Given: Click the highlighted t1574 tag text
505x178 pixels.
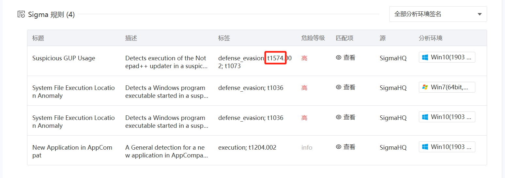Looking at the screenshot, I should click(x=275, y=58).
